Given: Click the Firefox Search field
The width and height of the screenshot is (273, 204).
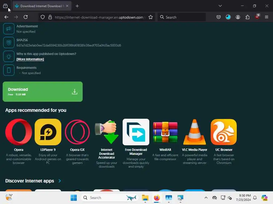Looking at the screenshot, I should tap(182, 17).
